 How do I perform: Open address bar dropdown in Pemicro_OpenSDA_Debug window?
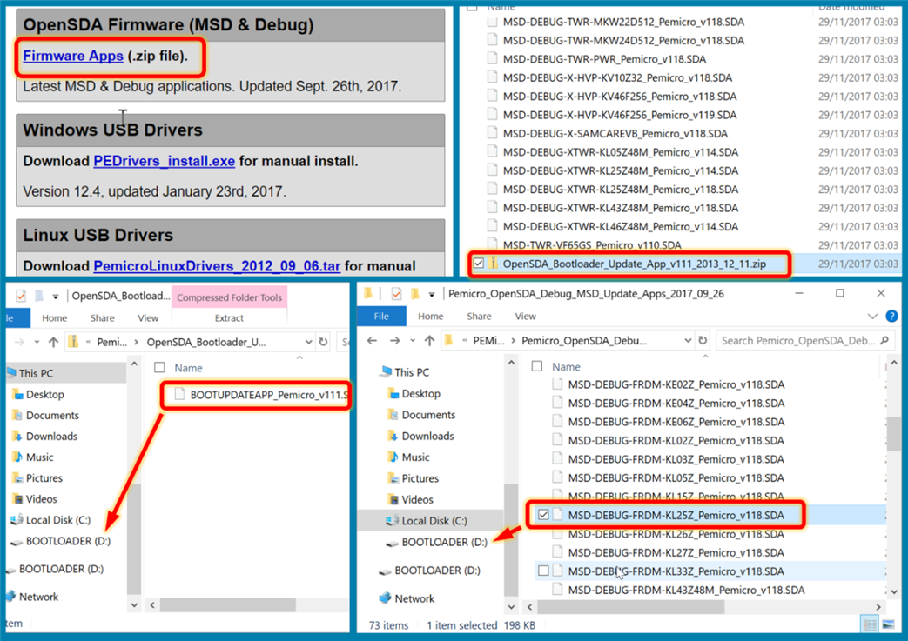(687, 341)
